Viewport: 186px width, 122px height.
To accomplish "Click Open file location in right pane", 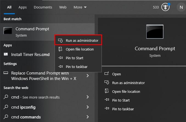I will pos(126,91).
